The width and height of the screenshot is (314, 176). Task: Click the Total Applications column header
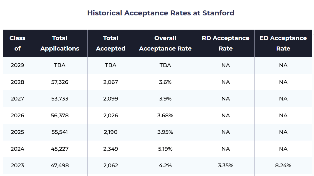(60, 43)
